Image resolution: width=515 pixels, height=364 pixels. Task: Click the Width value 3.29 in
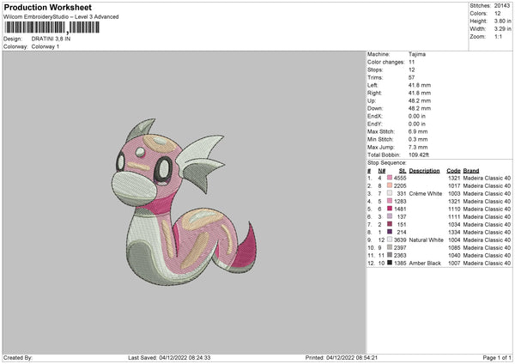pyautogui.click(x=502, y=29)
